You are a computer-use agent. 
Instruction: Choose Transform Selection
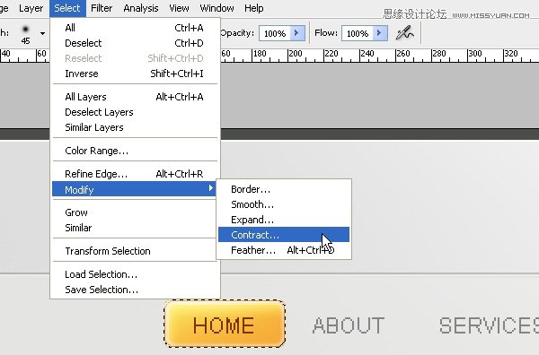click(135, 251)
